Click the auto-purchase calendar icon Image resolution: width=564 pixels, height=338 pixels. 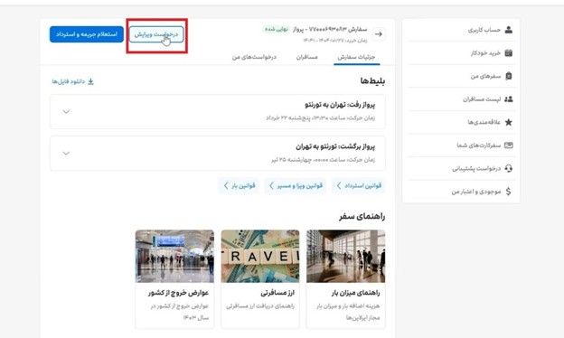click(x=508, y=52)
